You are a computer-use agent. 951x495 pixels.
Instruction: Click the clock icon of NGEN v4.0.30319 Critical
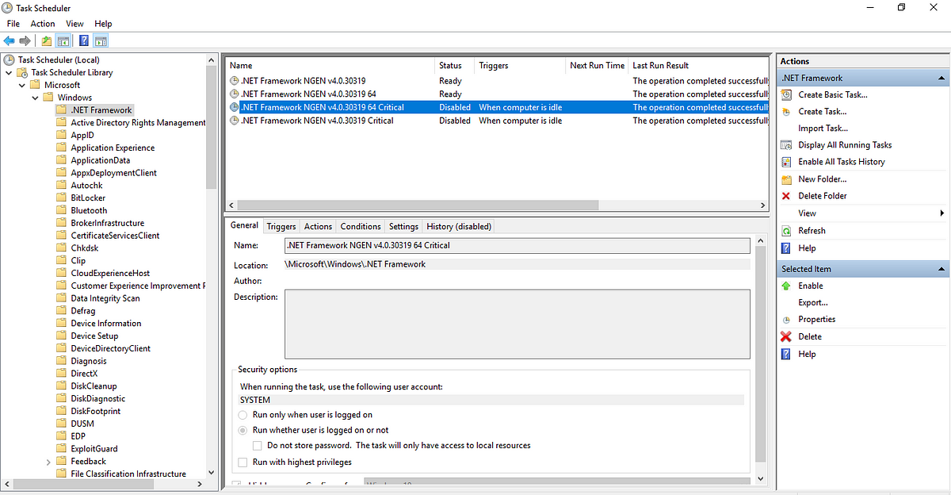pos(234,121)
